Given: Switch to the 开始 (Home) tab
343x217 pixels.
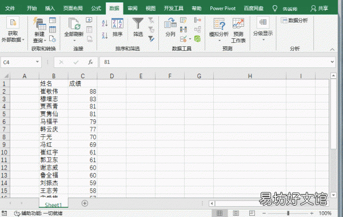Looking at the screenshot, I should pos(31,9).
